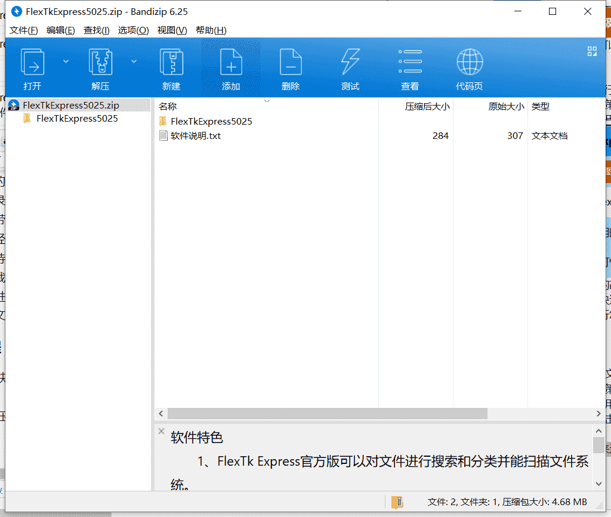Click the Test (测试) lightning icon
This screenshot has height=517, width=611.
pos(350,62)
